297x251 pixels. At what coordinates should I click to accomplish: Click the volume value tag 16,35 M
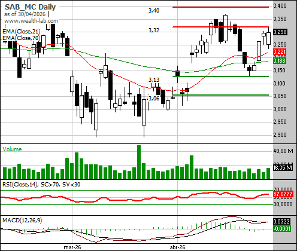click(283, 168)
